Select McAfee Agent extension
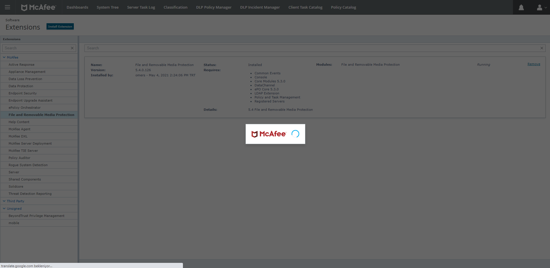550x268 pixels. point(39,129)
